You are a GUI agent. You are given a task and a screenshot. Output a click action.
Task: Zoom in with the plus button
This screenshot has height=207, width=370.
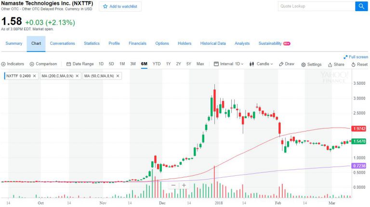184,185
